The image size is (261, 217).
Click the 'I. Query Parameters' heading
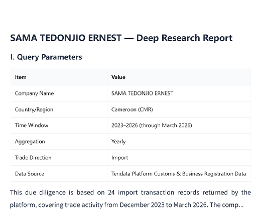[x=46, y=57]
